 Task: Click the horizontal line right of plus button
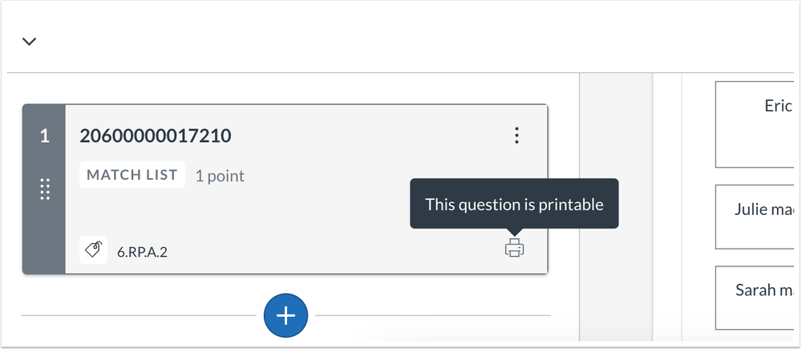click(433, 316)
